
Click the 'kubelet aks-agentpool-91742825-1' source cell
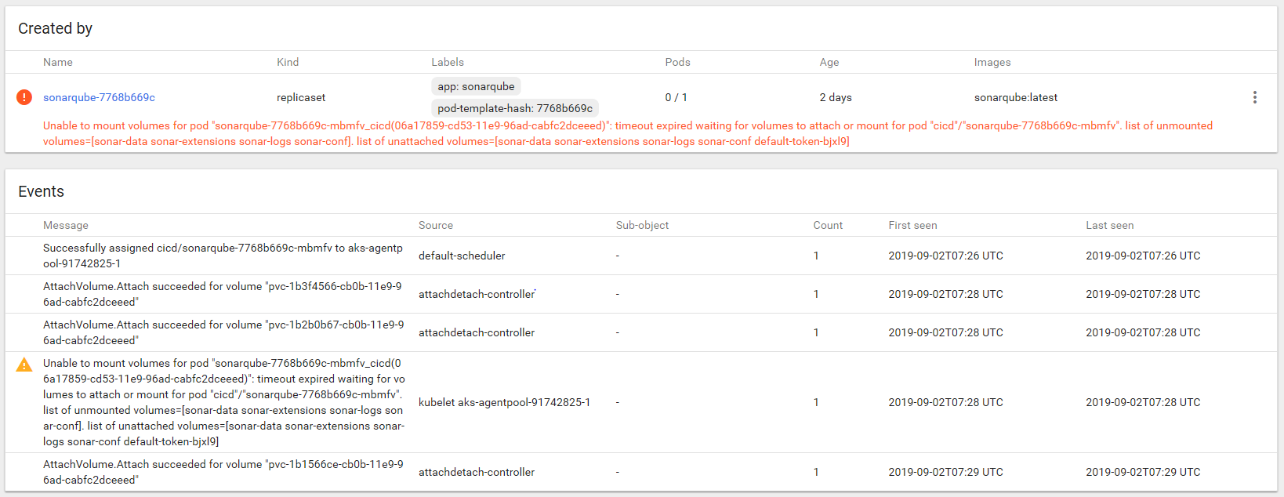click(x=504, y=402)
